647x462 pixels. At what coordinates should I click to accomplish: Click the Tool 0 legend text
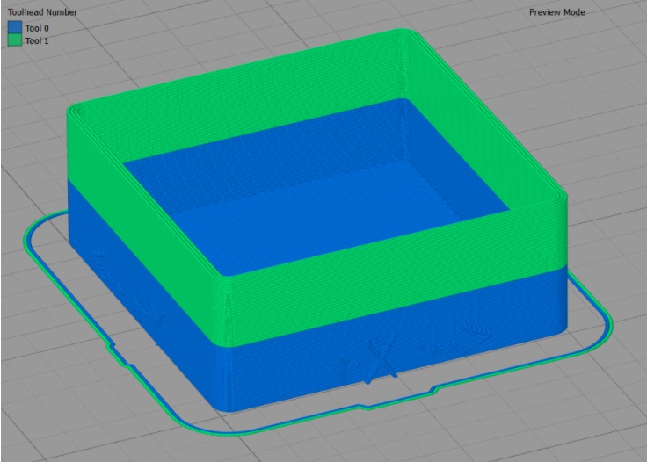(x=38, y=28)
